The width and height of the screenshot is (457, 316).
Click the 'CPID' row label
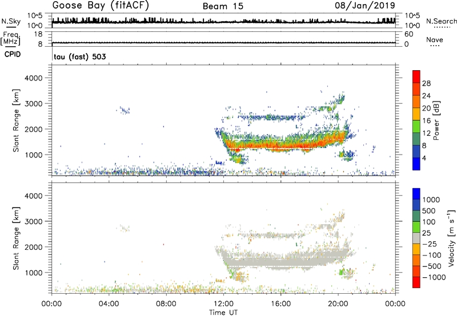pyautogui.click(x=13, y=54)
